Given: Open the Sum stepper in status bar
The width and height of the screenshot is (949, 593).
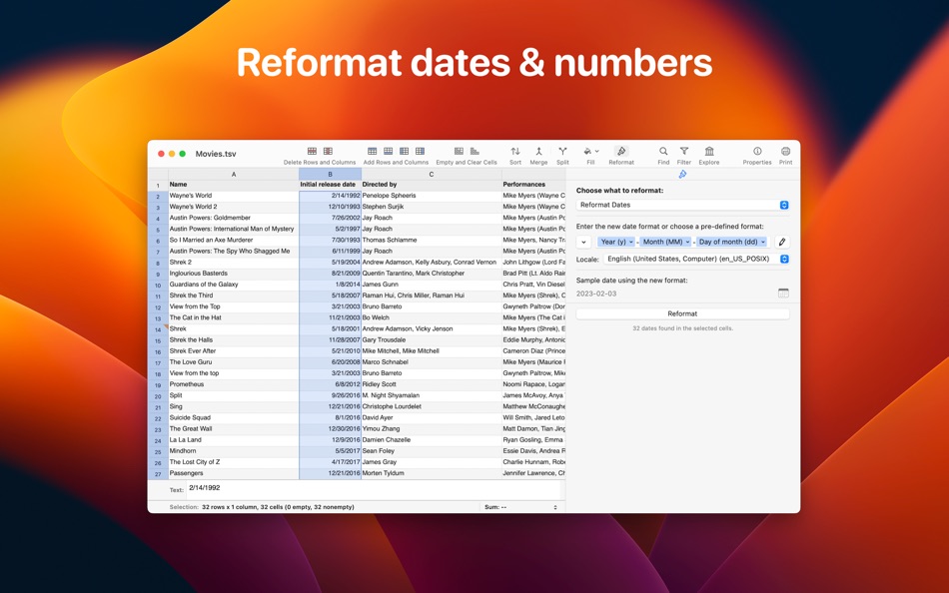Looking at the screenshot, I should click(x=555, y=507).
